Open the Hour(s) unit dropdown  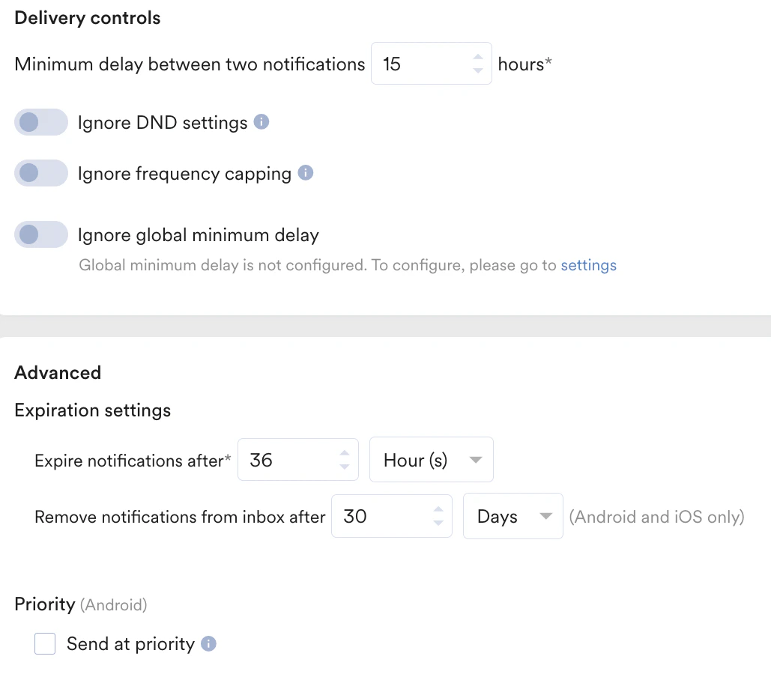(431, 460)
